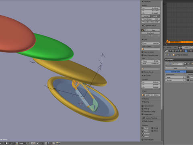Viewport: 193px width, 145px height.
Task: Click New Layer in Grease Pencil
Action: tap(151, 33)
